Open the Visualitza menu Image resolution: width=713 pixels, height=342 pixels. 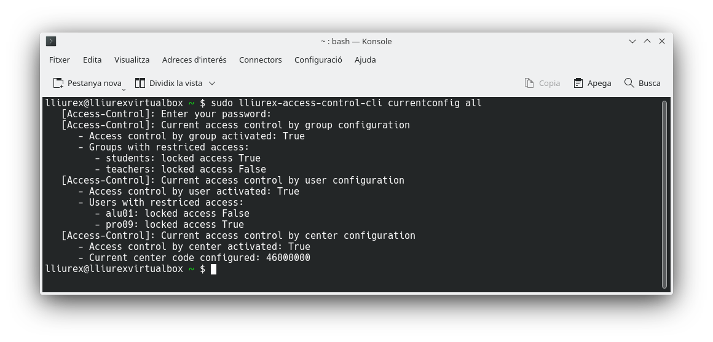(x=132, y=60)
